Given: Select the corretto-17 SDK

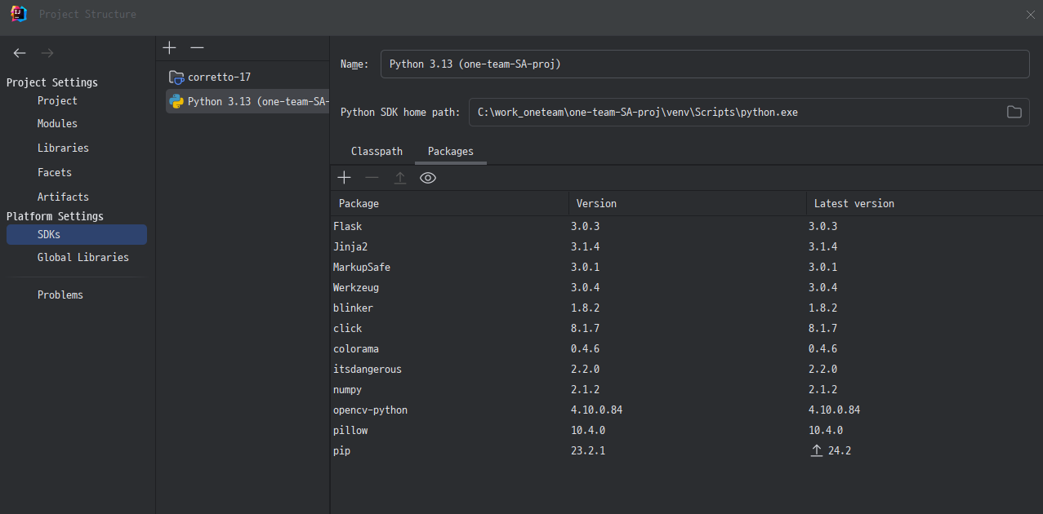Looking at the screenshot, I should [x=247, y=77].
